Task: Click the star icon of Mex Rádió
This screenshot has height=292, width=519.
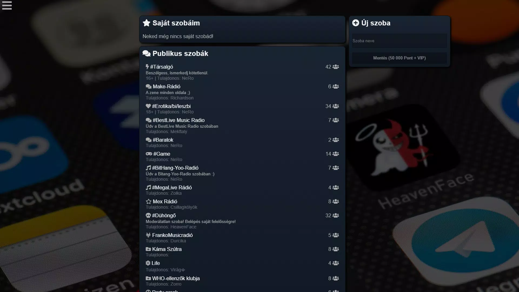Action: (x=148, y=201)
